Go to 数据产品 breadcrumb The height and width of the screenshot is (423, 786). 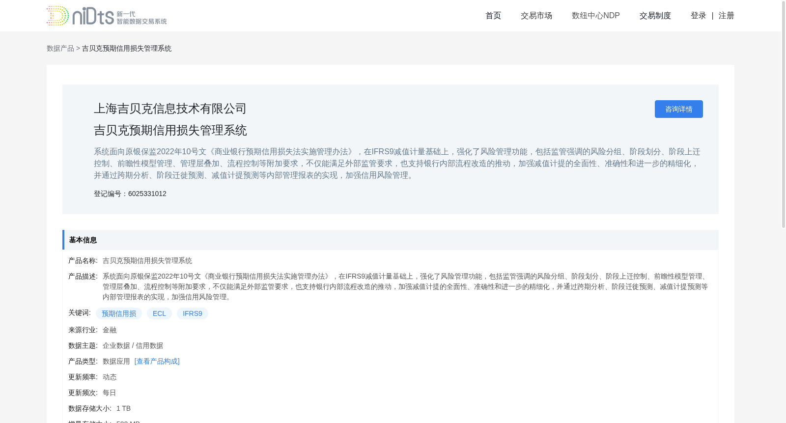click(x=60, y=48)
